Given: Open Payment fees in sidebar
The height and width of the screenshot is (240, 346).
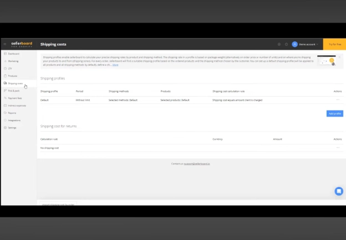Looking at the screenshot, I should pos(14,98).
